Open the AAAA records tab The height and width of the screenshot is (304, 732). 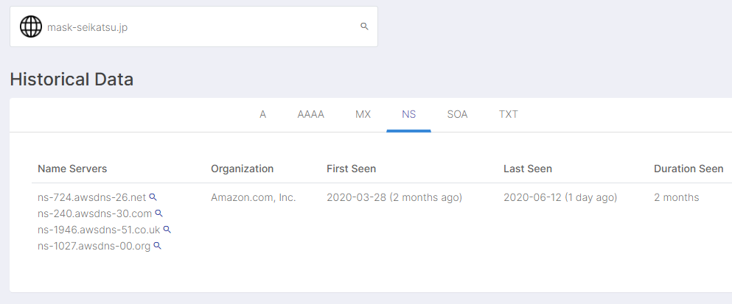(x=310, y=114)
